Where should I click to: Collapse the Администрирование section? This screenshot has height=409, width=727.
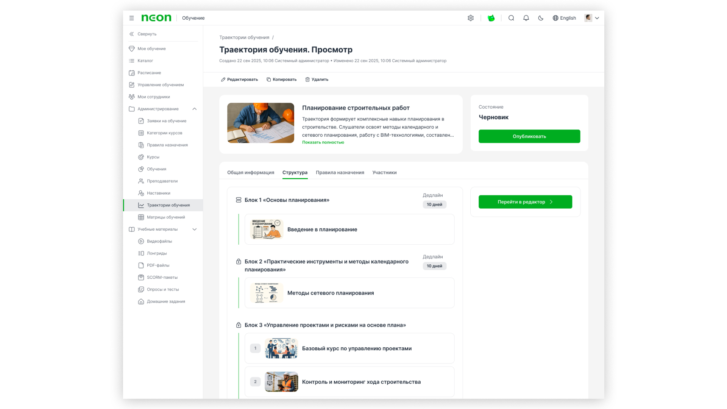[x=194, y=109]
